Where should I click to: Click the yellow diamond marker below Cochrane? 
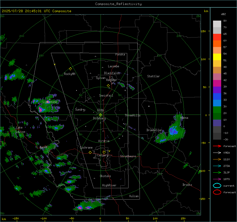pyautogui.click(x=90, y=153)
